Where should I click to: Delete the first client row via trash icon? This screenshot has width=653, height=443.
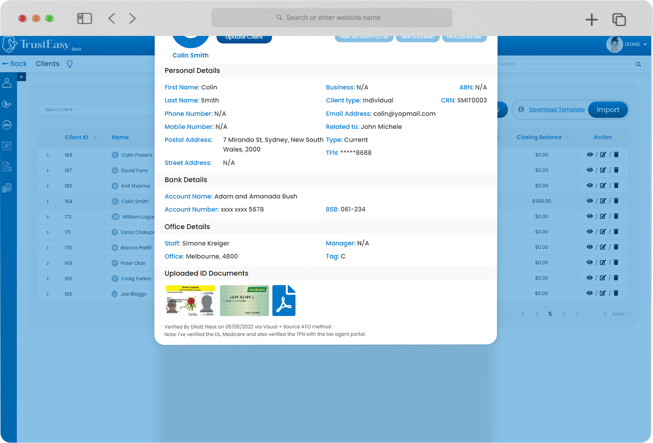point(616,155)
